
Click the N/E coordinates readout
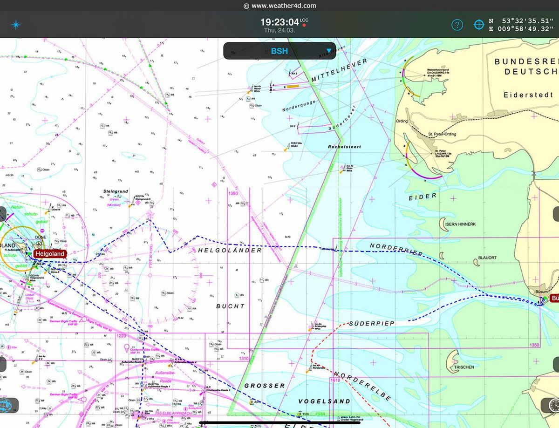pyautogui.click(x=521, y=25)
